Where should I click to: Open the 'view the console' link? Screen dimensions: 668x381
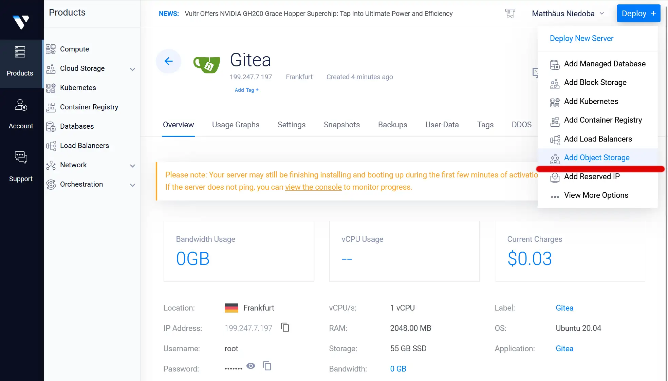(313, 187)
